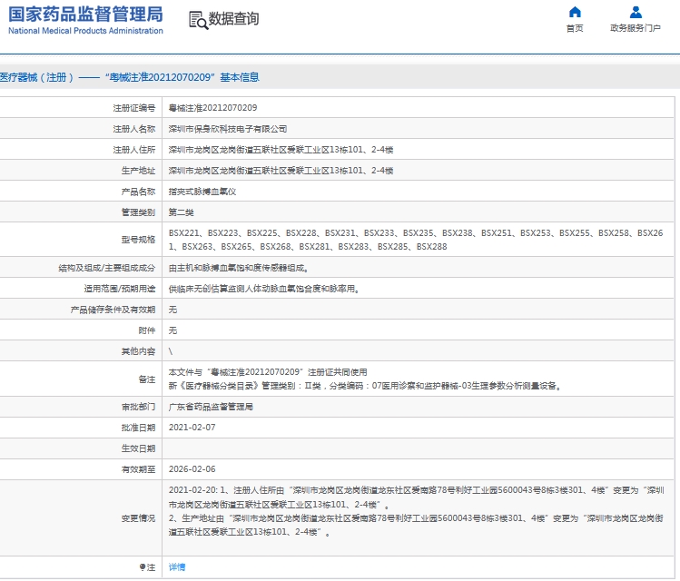Click the 首页 text label

pos(574,28)
